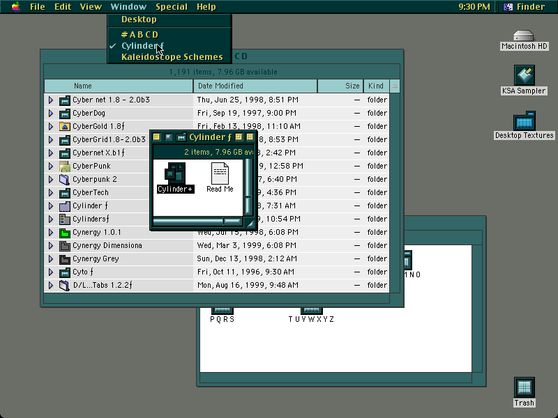Open the Apple menu icon

[x=15, y=7]
